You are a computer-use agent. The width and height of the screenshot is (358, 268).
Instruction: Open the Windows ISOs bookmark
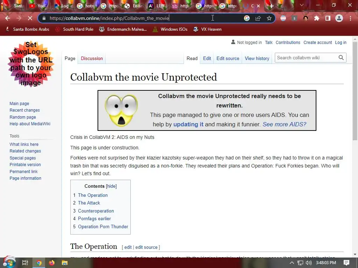pyautogui.click(x=170, y=29)
